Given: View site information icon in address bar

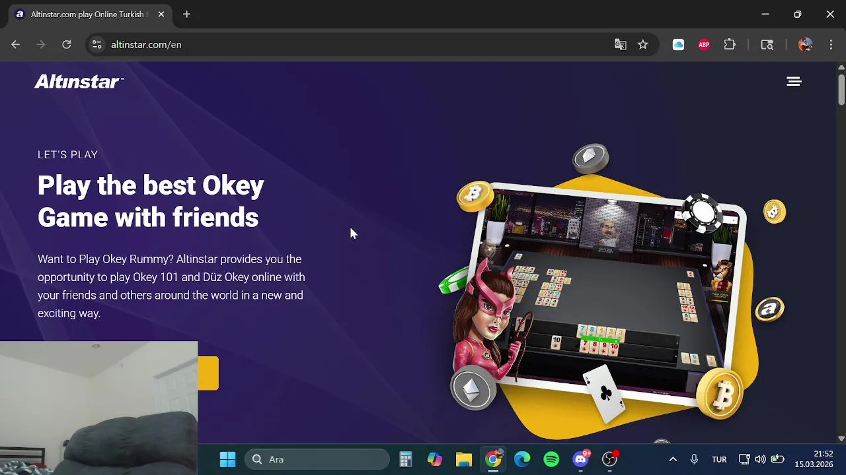Looking at the screenshot, I should click(x=96, y=44).
